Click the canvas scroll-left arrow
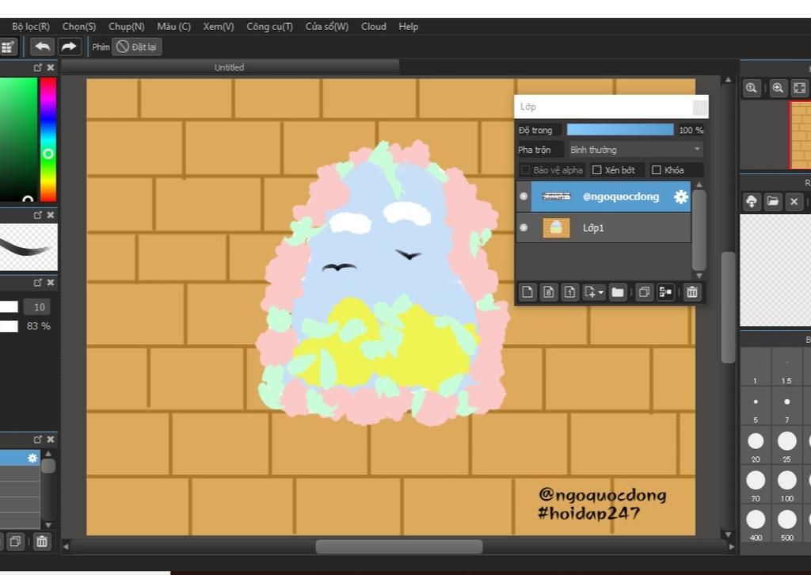This screenshot has height=575, width=811. (66, 546)
